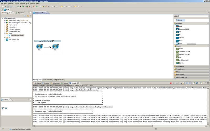
Task: Switch to the Type Hierarchy tab
Action: [20, 13]
